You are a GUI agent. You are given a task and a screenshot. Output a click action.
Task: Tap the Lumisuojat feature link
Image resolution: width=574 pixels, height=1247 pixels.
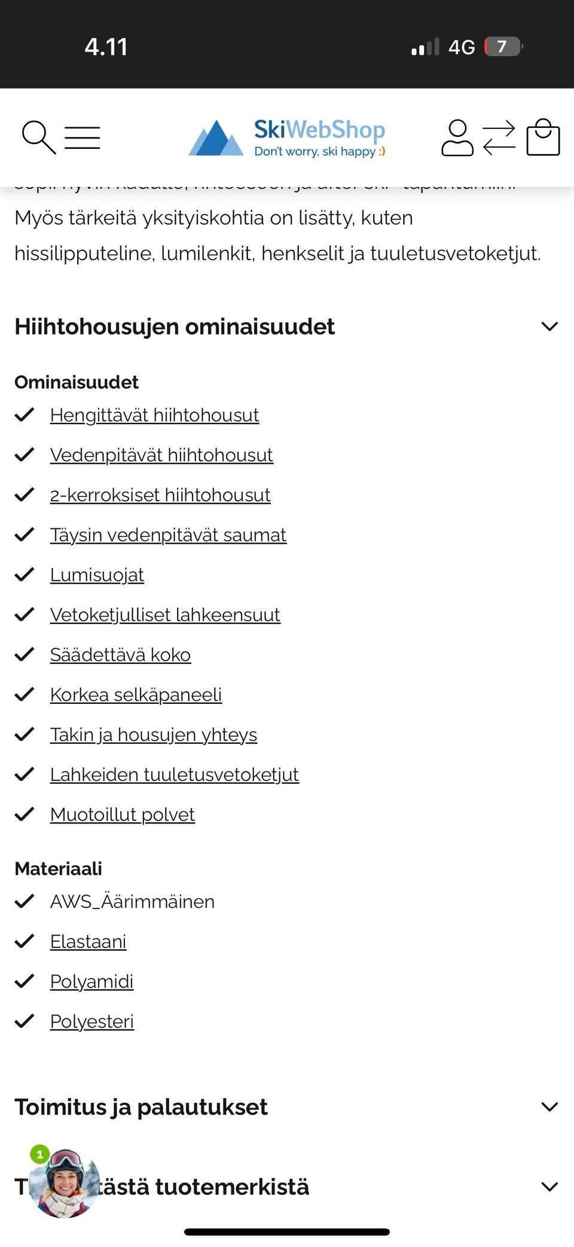97,575
